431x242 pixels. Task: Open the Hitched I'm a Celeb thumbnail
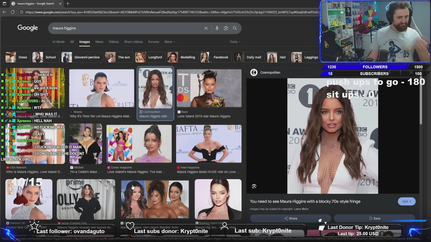86,144
